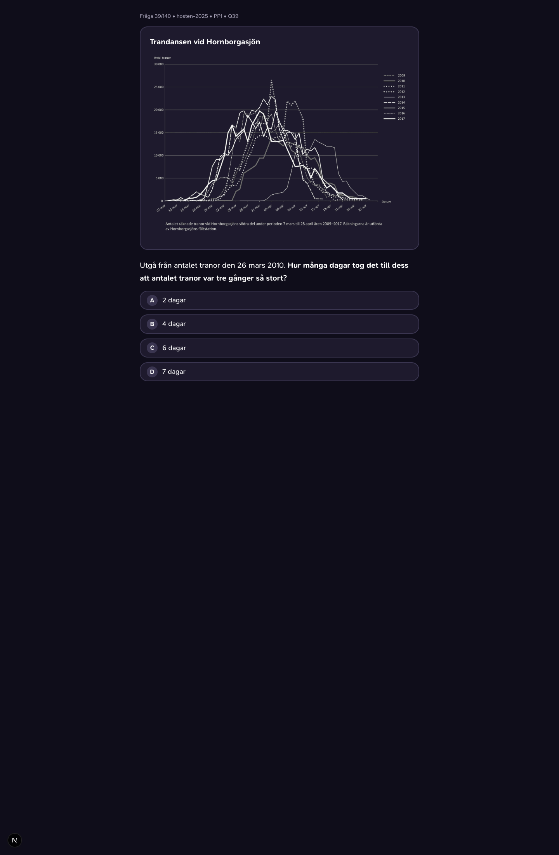The width and height of the screenshot is (559, 855).
Task: Select answer B, 4 dagar
Action: pyautogui.click(x=279, y=324)
